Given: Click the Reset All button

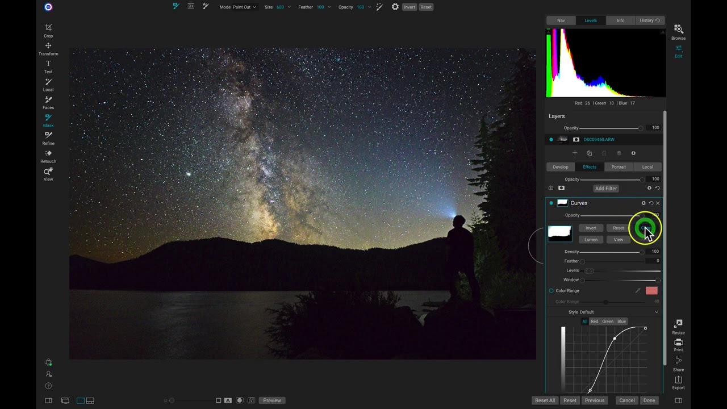Looking at the screenshot, I should (545, 400).
